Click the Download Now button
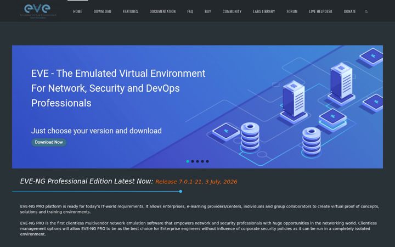This screenshot has height=247, width=395. click(49, 142)
